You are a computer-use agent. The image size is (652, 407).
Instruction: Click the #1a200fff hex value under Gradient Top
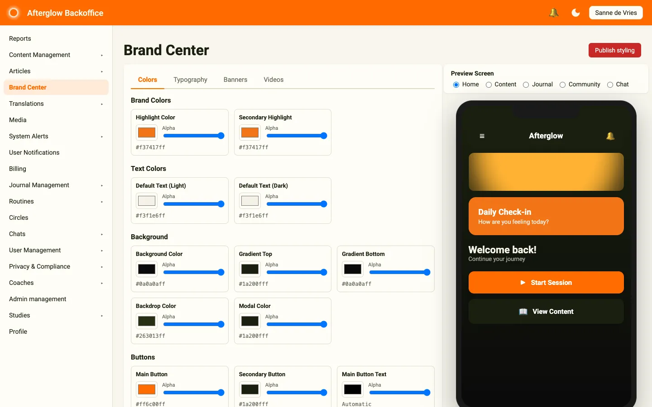point(254,284)
